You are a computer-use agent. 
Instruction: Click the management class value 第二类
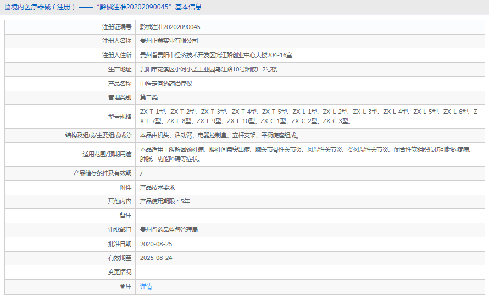149,97
